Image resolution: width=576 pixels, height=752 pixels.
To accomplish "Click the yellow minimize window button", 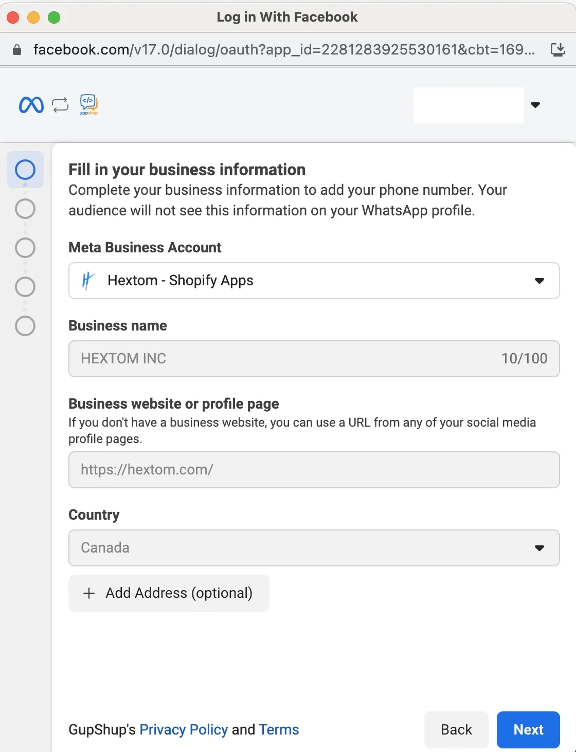I will coord(33,17).
